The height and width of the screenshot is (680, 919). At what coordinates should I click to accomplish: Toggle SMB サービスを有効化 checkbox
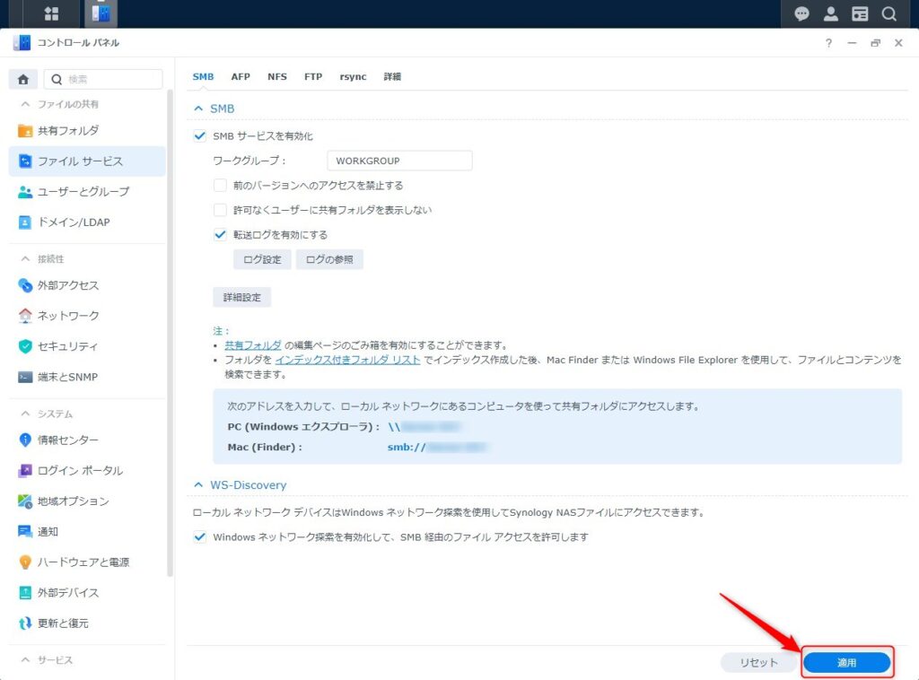[200, 135]
